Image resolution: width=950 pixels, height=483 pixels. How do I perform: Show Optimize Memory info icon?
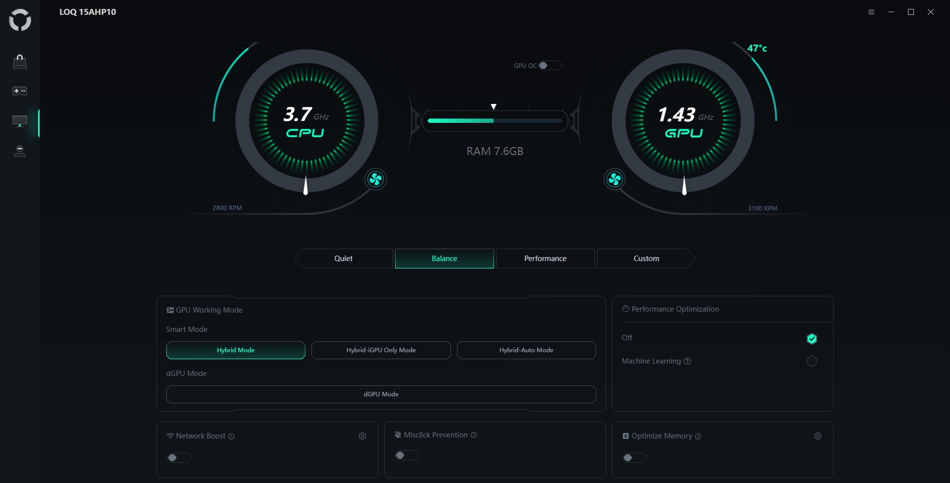(x=698, y=436)
